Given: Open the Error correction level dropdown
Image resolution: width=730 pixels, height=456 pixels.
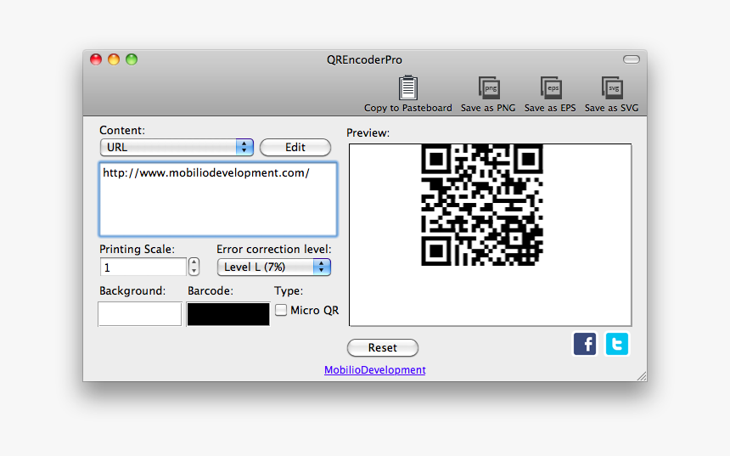Looking at the screenshot, I should 273,267.
